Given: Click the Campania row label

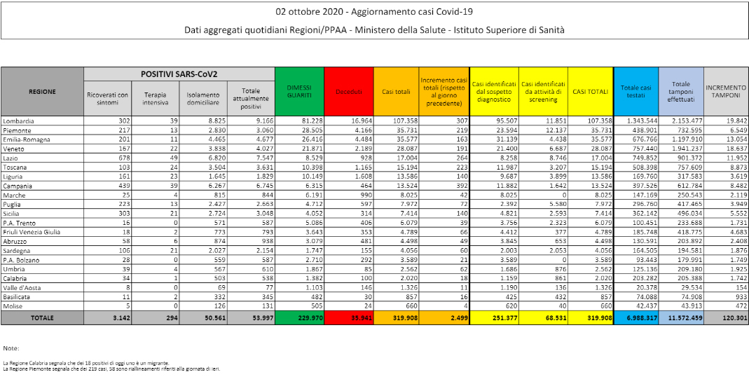Looking at the screenshot, I should 18,186.
